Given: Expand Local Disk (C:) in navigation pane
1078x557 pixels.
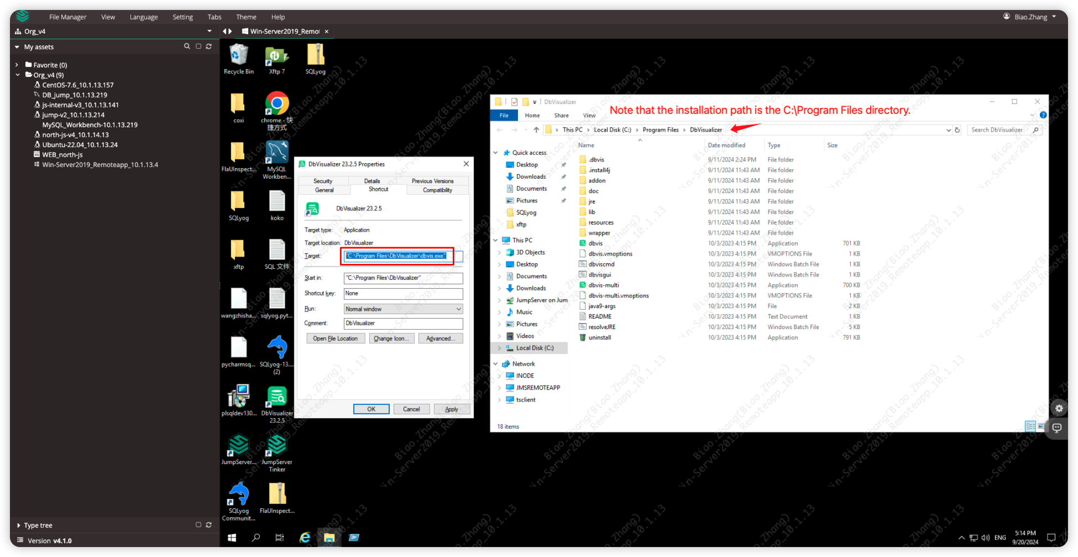Looking at the screenshot, I should point(500,348).
